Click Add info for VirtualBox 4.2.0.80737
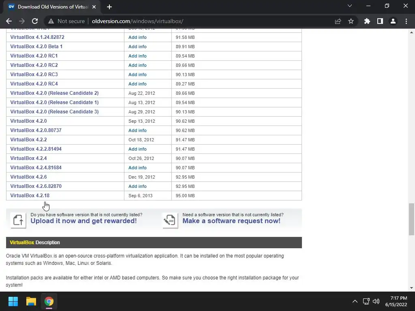Viewport: 415px width, 311px height. (137, 130)
